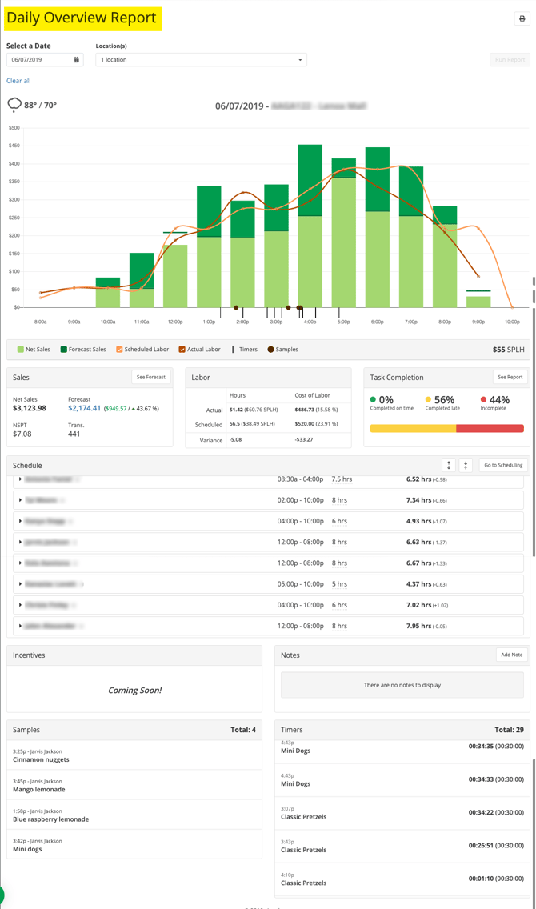Expand all schedule rows icon
This screenshot has height=909, width=536.
click(449, 465)
